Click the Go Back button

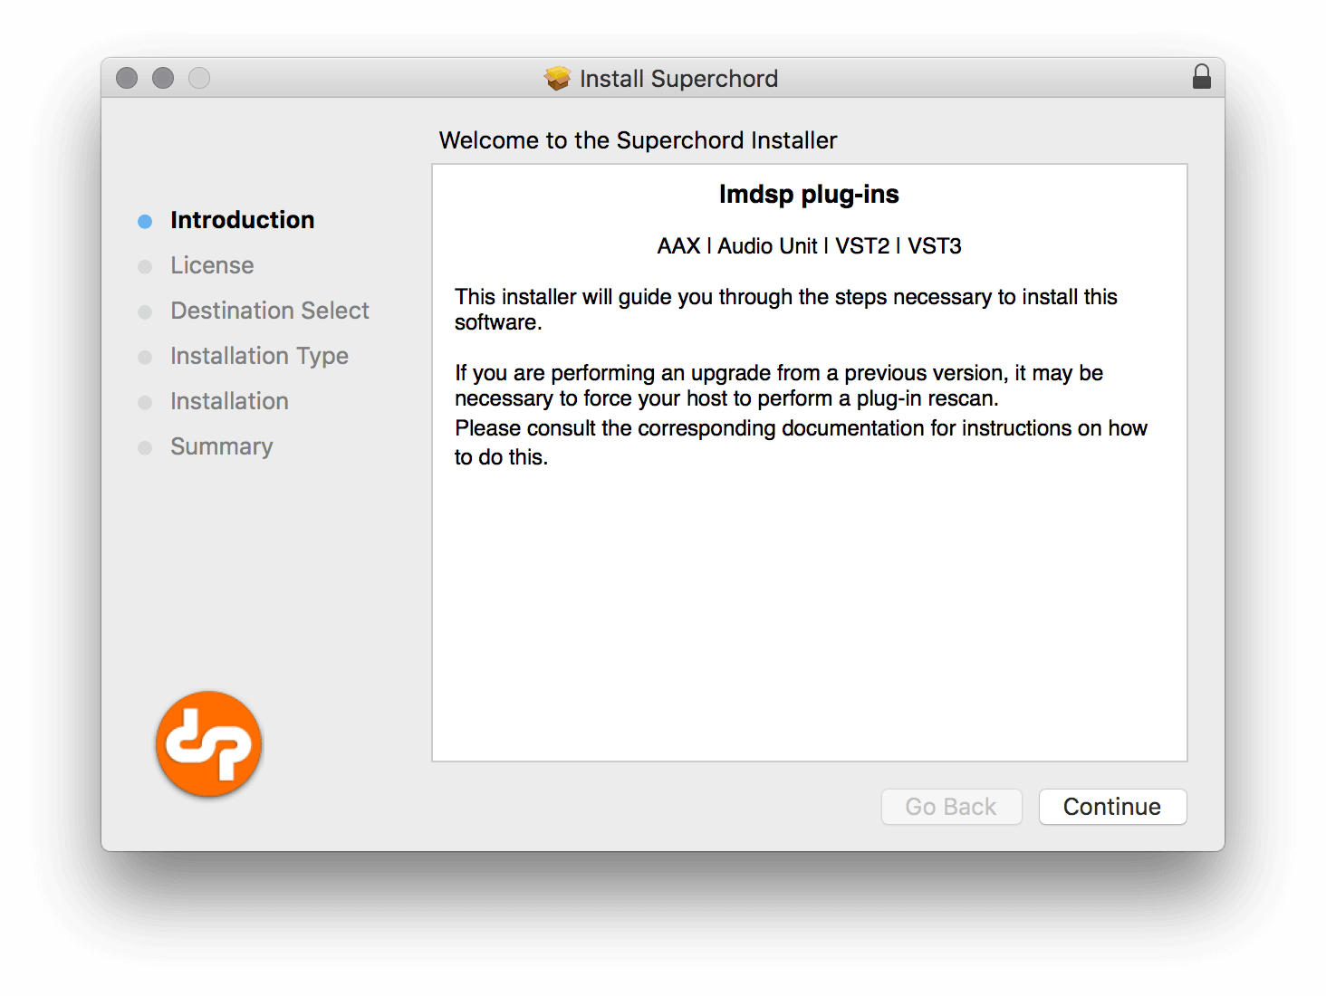[951, 806]
